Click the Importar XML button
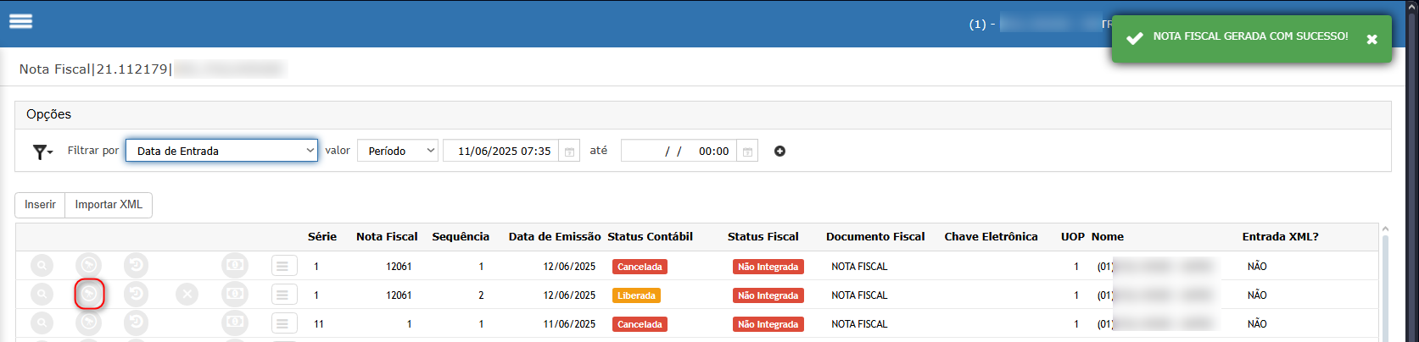The height and width of the screenshot is (342, 1419). pyautogui.click(x=109, y=205)
